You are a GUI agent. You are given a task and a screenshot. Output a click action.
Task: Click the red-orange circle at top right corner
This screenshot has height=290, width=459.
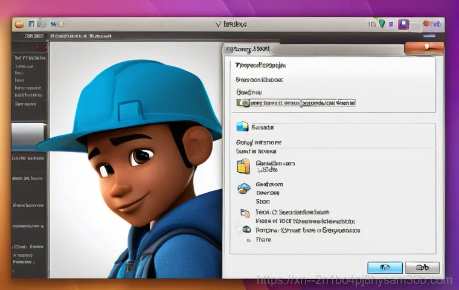coord(426,24)
